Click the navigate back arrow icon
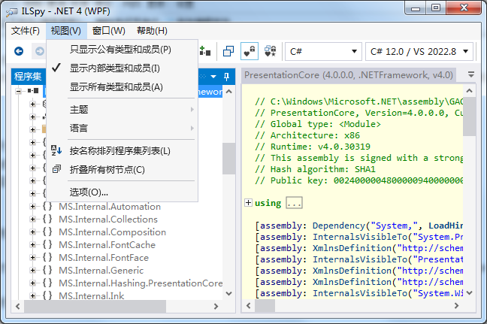 pos(19,52)
